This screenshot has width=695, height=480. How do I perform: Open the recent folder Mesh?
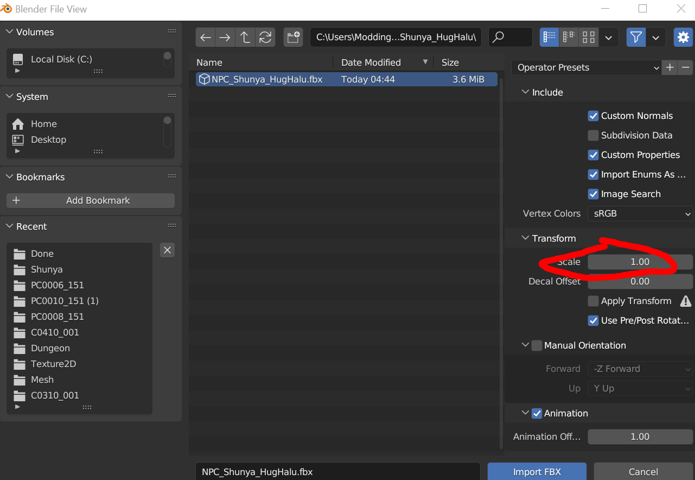(x=42, y=380)
